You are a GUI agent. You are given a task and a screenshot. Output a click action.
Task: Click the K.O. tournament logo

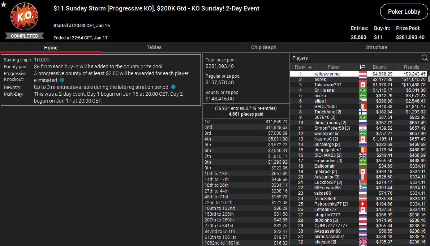(x=24, y=17)
